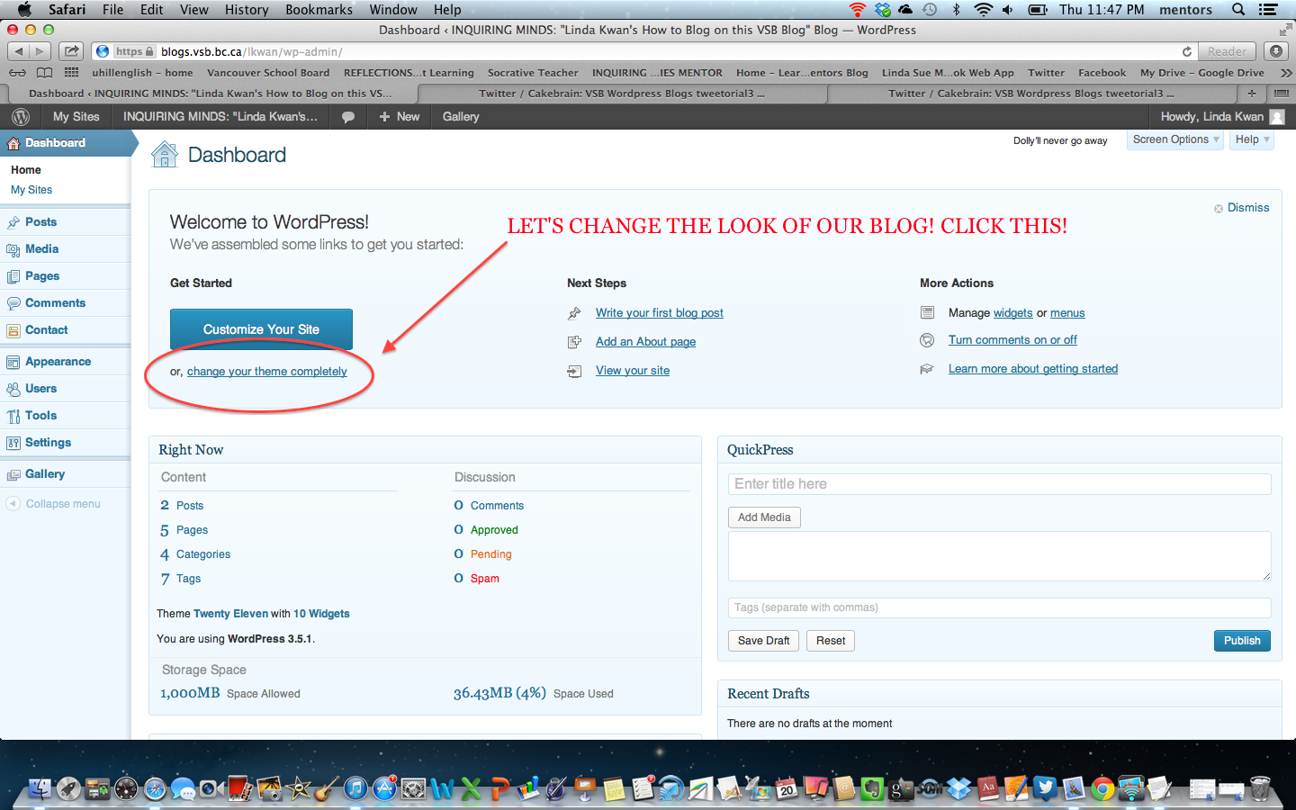Expand the Screen Options dropdown
1296x810 pixels.
pyautogui.click(x=1174, y=139)
